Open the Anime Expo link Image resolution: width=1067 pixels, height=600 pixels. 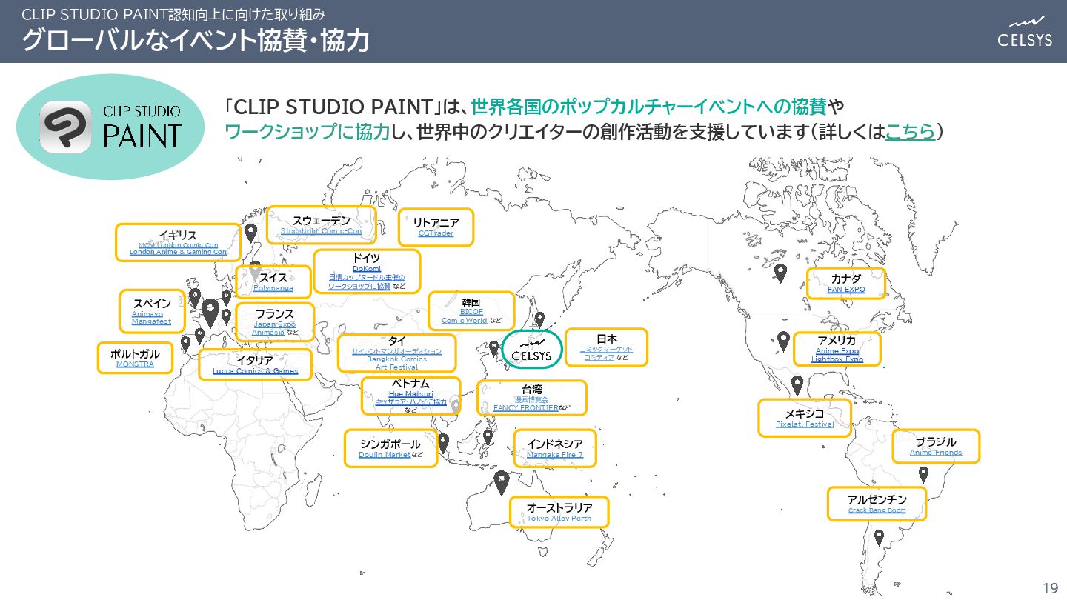(x=837, y=351)
